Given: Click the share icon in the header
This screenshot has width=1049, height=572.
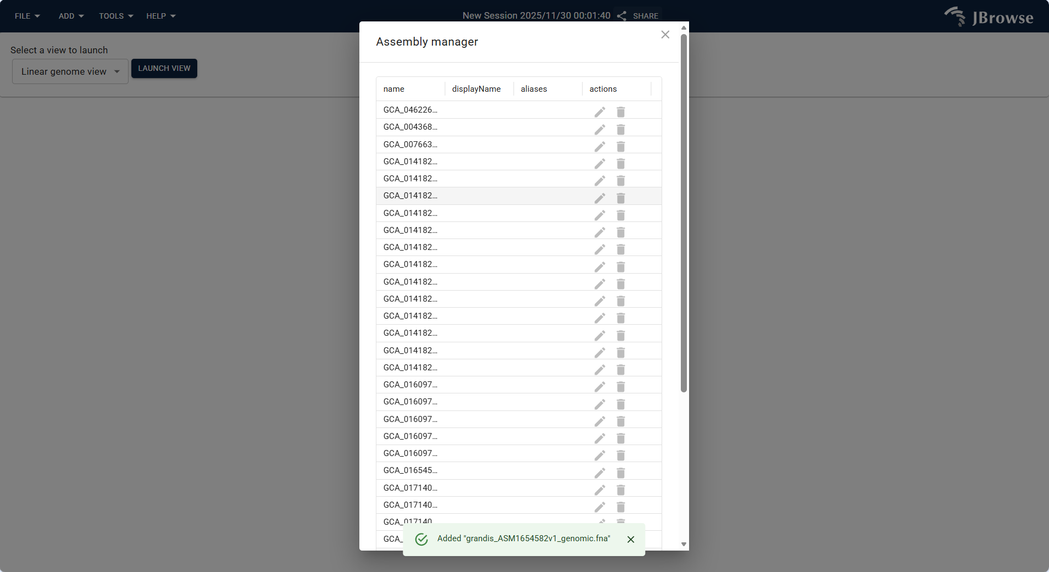Looking at the screenshot, I should (621, 15).
